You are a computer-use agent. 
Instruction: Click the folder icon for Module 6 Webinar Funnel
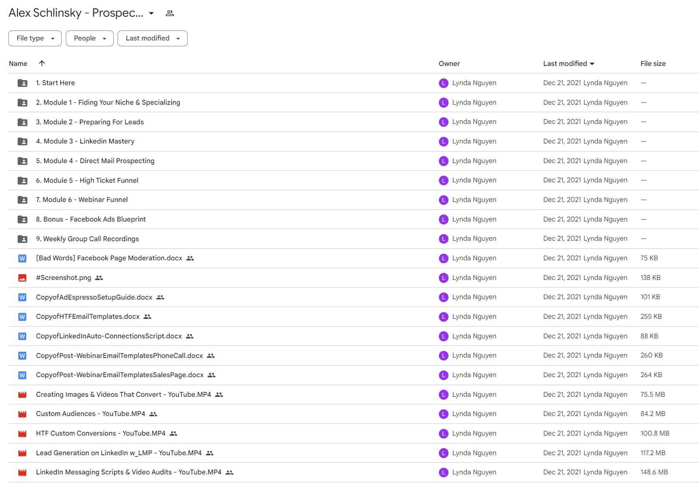coord(23,200)
